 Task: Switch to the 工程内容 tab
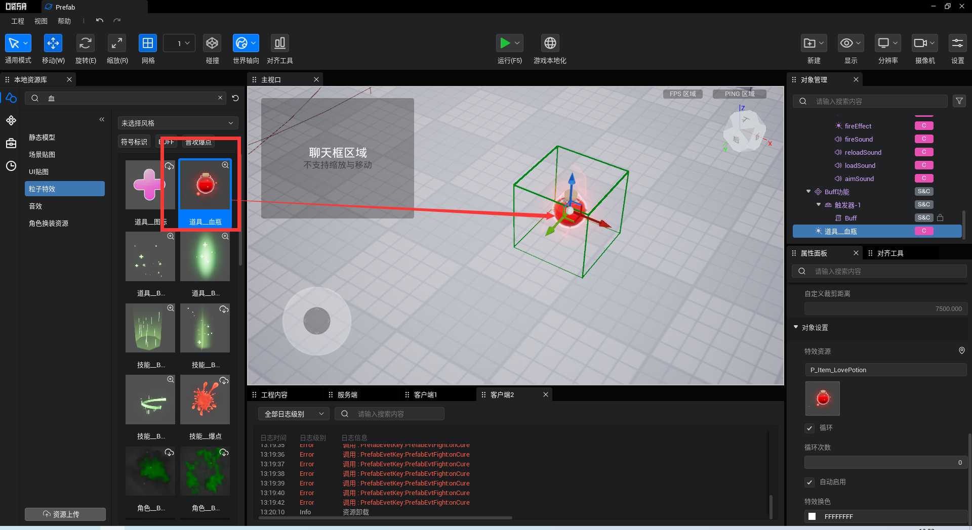click(274, 395)
